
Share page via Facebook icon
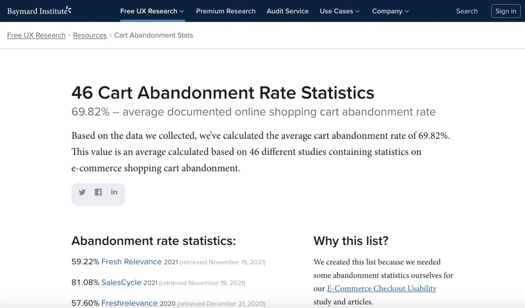pos(98,192)
